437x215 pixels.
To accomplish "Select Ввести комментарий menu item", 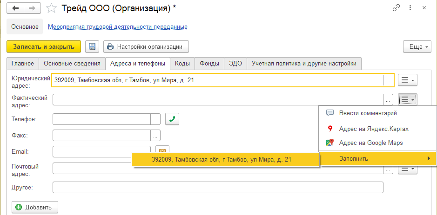I will [368, 113].
